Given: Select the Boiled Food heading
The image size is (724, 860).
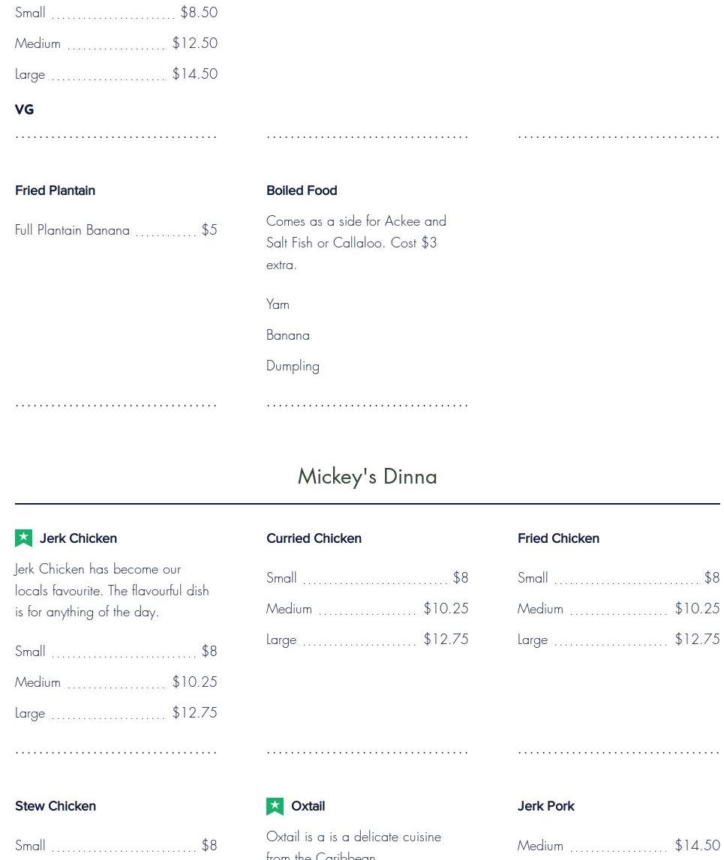Looking at the screenshot, I should pyautogui.click(x=302, y=190).
